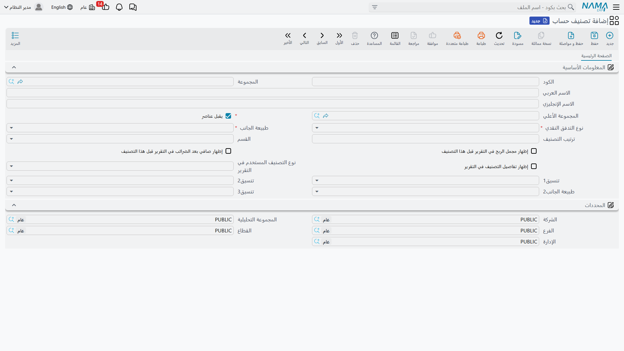Go to الأخير (Last) record

tap(288, 35)
